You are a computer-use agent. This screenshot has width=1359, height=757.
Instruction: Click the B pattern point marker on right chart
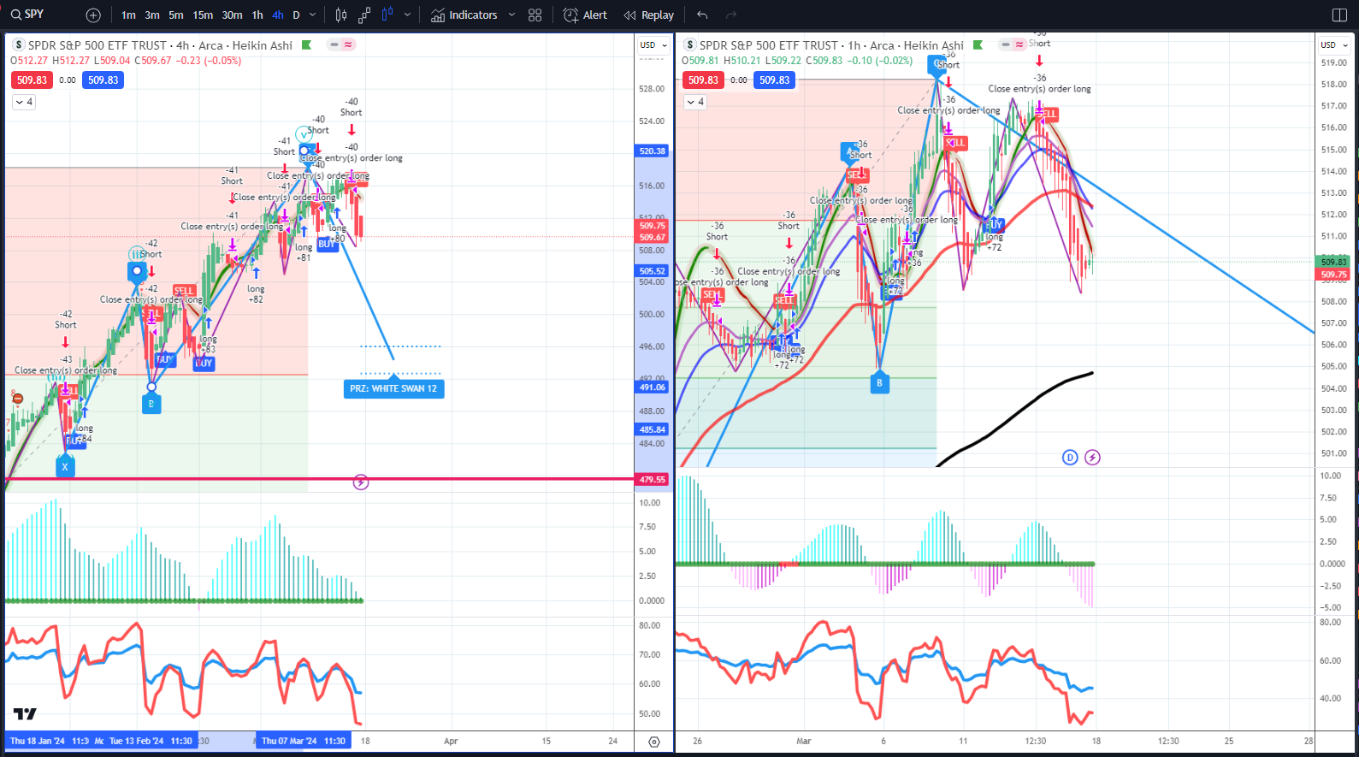point(879,382)
